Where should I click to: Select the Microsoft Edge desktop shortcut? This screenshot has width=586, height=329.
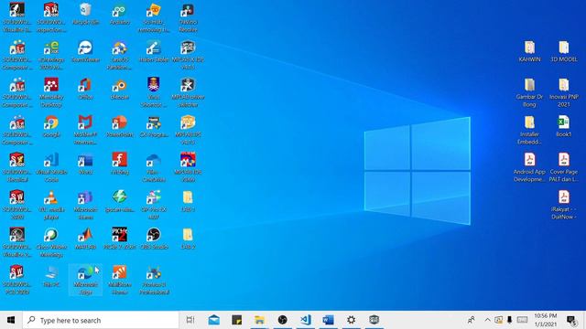coord(85,280)
